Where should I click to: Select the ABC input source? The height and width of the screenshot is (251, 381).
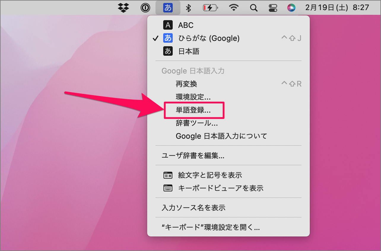(185, 25)
